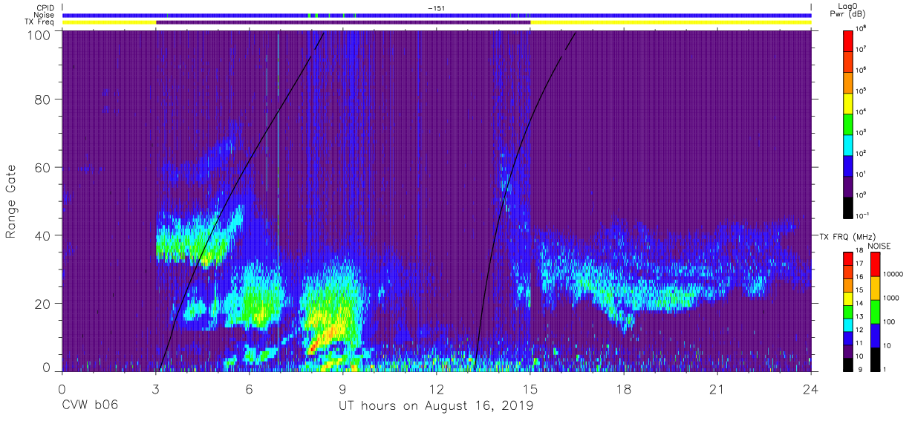Click the 'UT hours on August 16, 2019' axis title

click(x=436, y=405)
